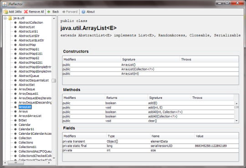Viewport: 246px width, 168px height.
Task: Click the tree vertical scrollbar thumb
Action: 54,81
